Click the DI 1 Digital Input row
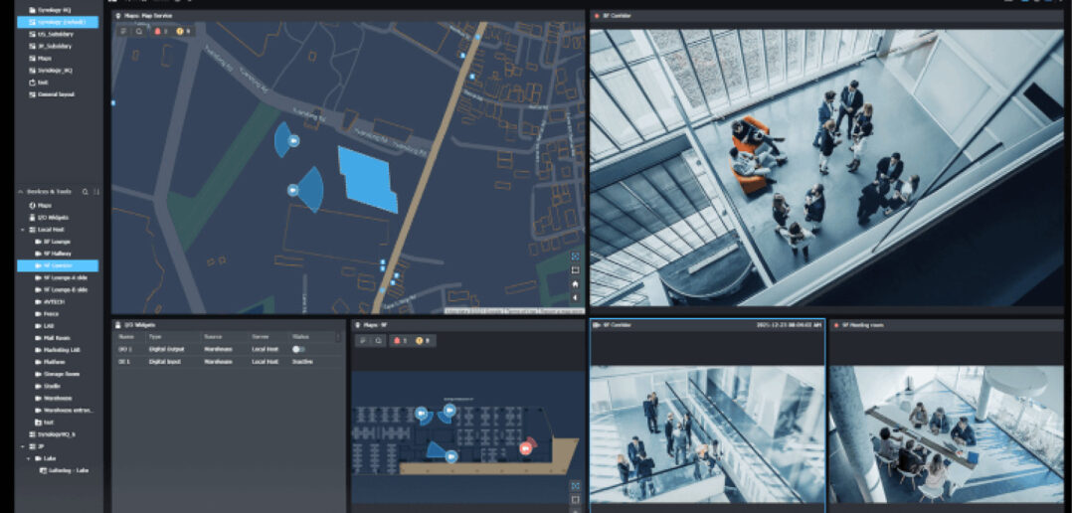Image resolution: width=1072 pixels, height=513 pixels. pyautogui.click(x=229, y=361)
